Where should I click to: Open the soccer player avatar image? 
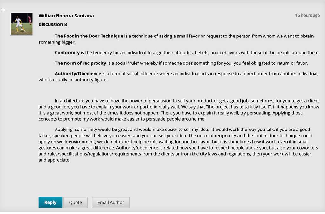pos(22,24)
